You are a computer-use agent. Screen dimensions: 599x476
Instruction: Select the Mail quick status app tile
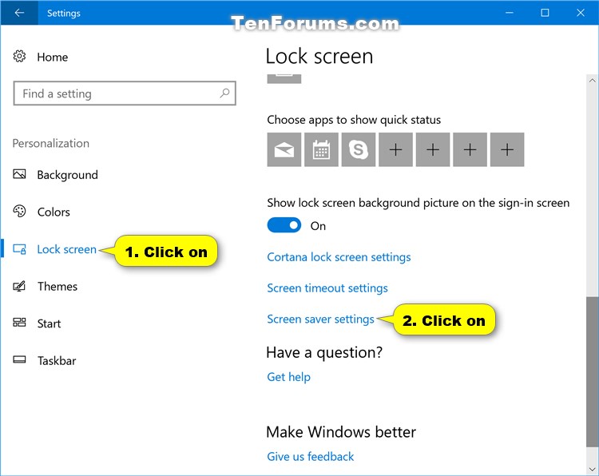pyautogui.click(x=284, y=150)
